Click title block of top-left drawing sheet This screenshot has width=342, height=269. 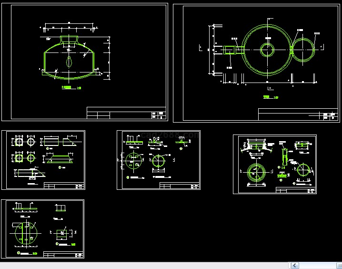pos(126,113)
